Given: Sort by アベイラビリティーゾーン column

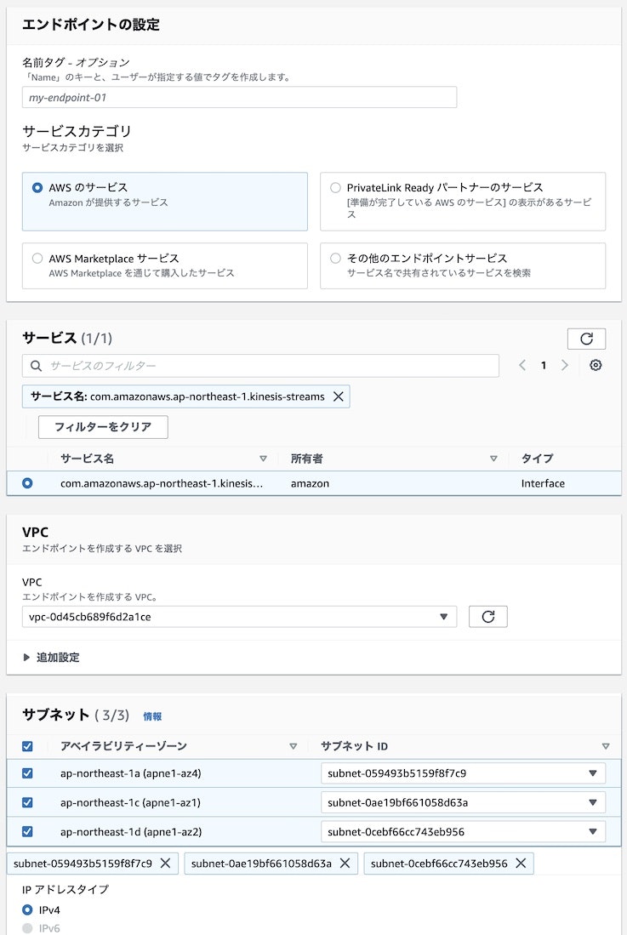Looking at the screenshot, I should tap(293, 746).
